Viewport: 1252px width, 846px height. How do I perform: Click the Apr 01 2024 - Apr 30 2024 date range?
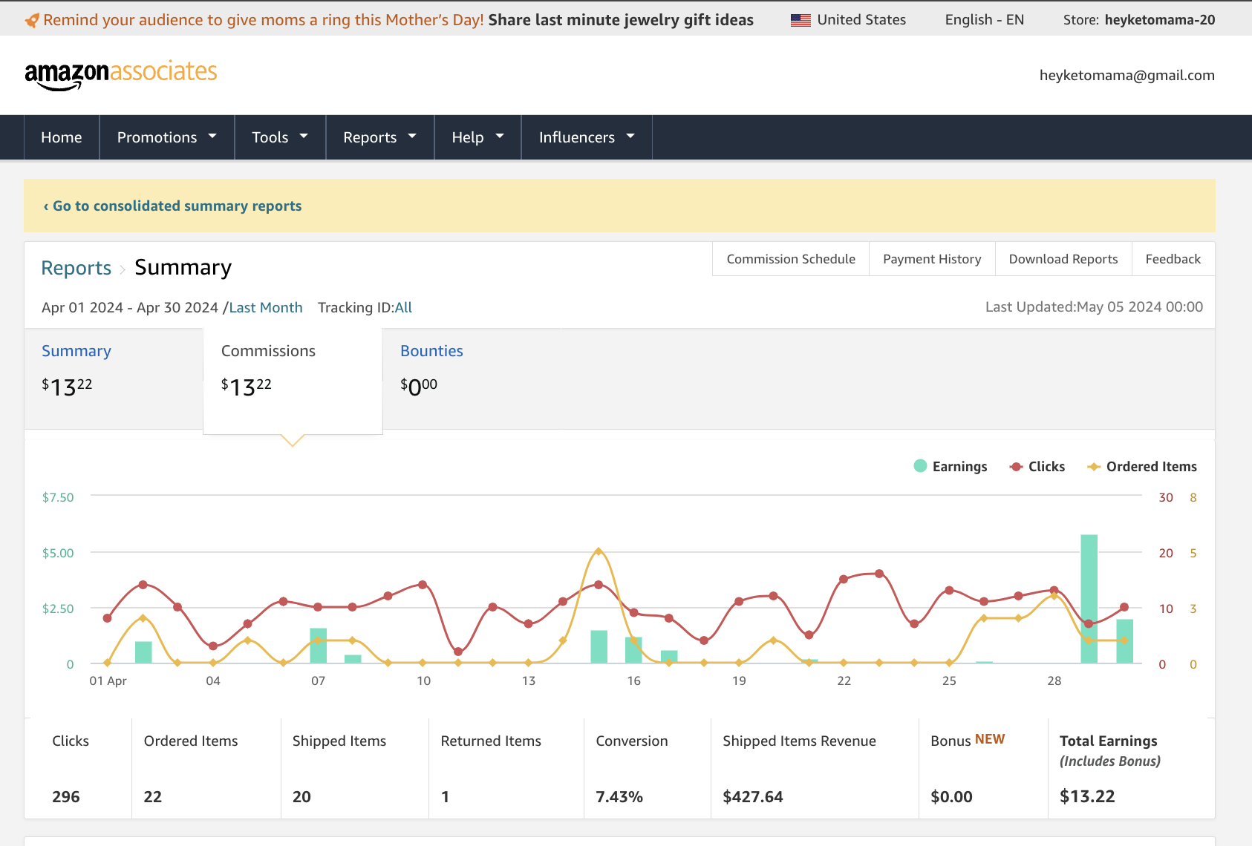pyautogui.click(x=130, y=307)
